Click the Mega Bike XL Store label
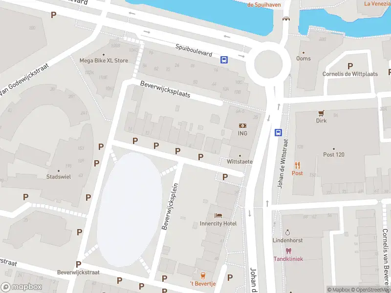 click(104, 61)
